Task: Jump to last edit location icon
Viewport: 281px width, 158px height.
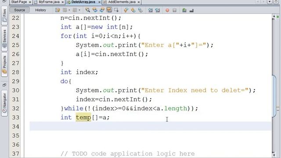Action: click(x=58, y=10)
